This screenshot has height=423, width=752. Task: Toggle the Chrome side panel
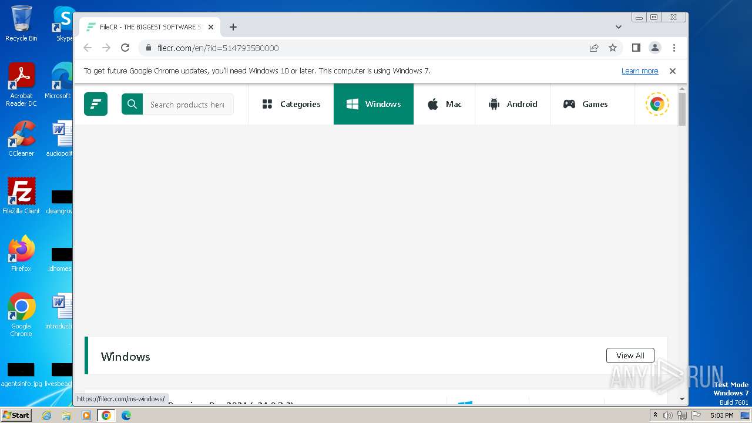coord(636,48)
